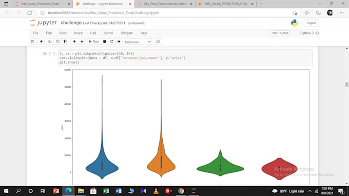Run the selected cell
Image resolution: width=349 pixels, height=196 pixels.
tap(94, 42)
